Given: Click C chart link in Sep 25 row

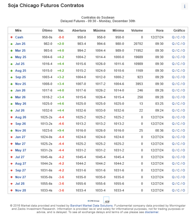Looking at the screenshot, I should (179, 77).
